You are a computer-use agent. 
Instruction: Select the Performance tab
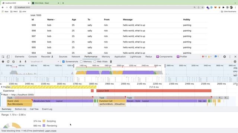click(x=91, y=57)
